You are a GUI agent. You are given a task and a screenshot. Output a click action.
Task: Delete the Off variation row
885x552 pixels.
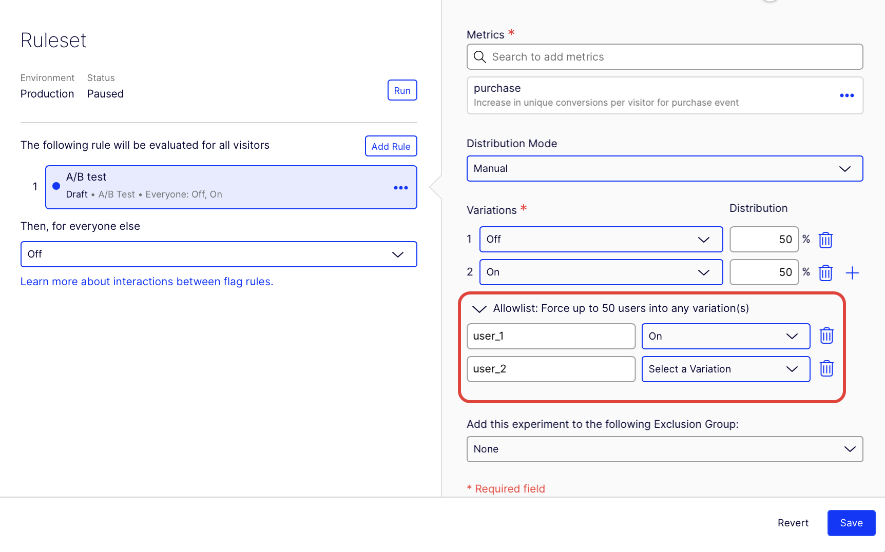point(825,239)
